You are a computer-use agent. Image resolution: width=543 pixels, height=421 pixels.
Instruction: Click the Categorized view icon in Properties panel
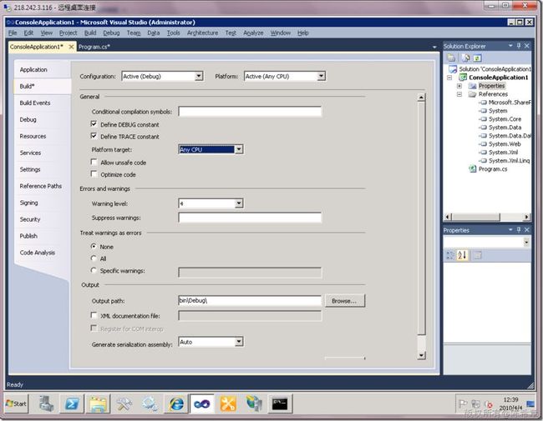pyautogui.click(x=450, y=255)
